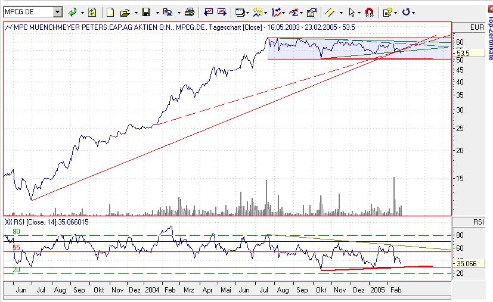The width and height of the screenshot is (493, 302).
Task: Click the blue circular undo arrow icon
Action: pyautogui.click(x=406, y=13)
